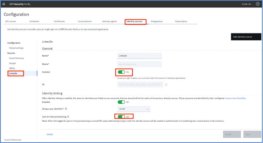Switch to API access tab
Screen dimensions: 263x143
click(11, 21)
